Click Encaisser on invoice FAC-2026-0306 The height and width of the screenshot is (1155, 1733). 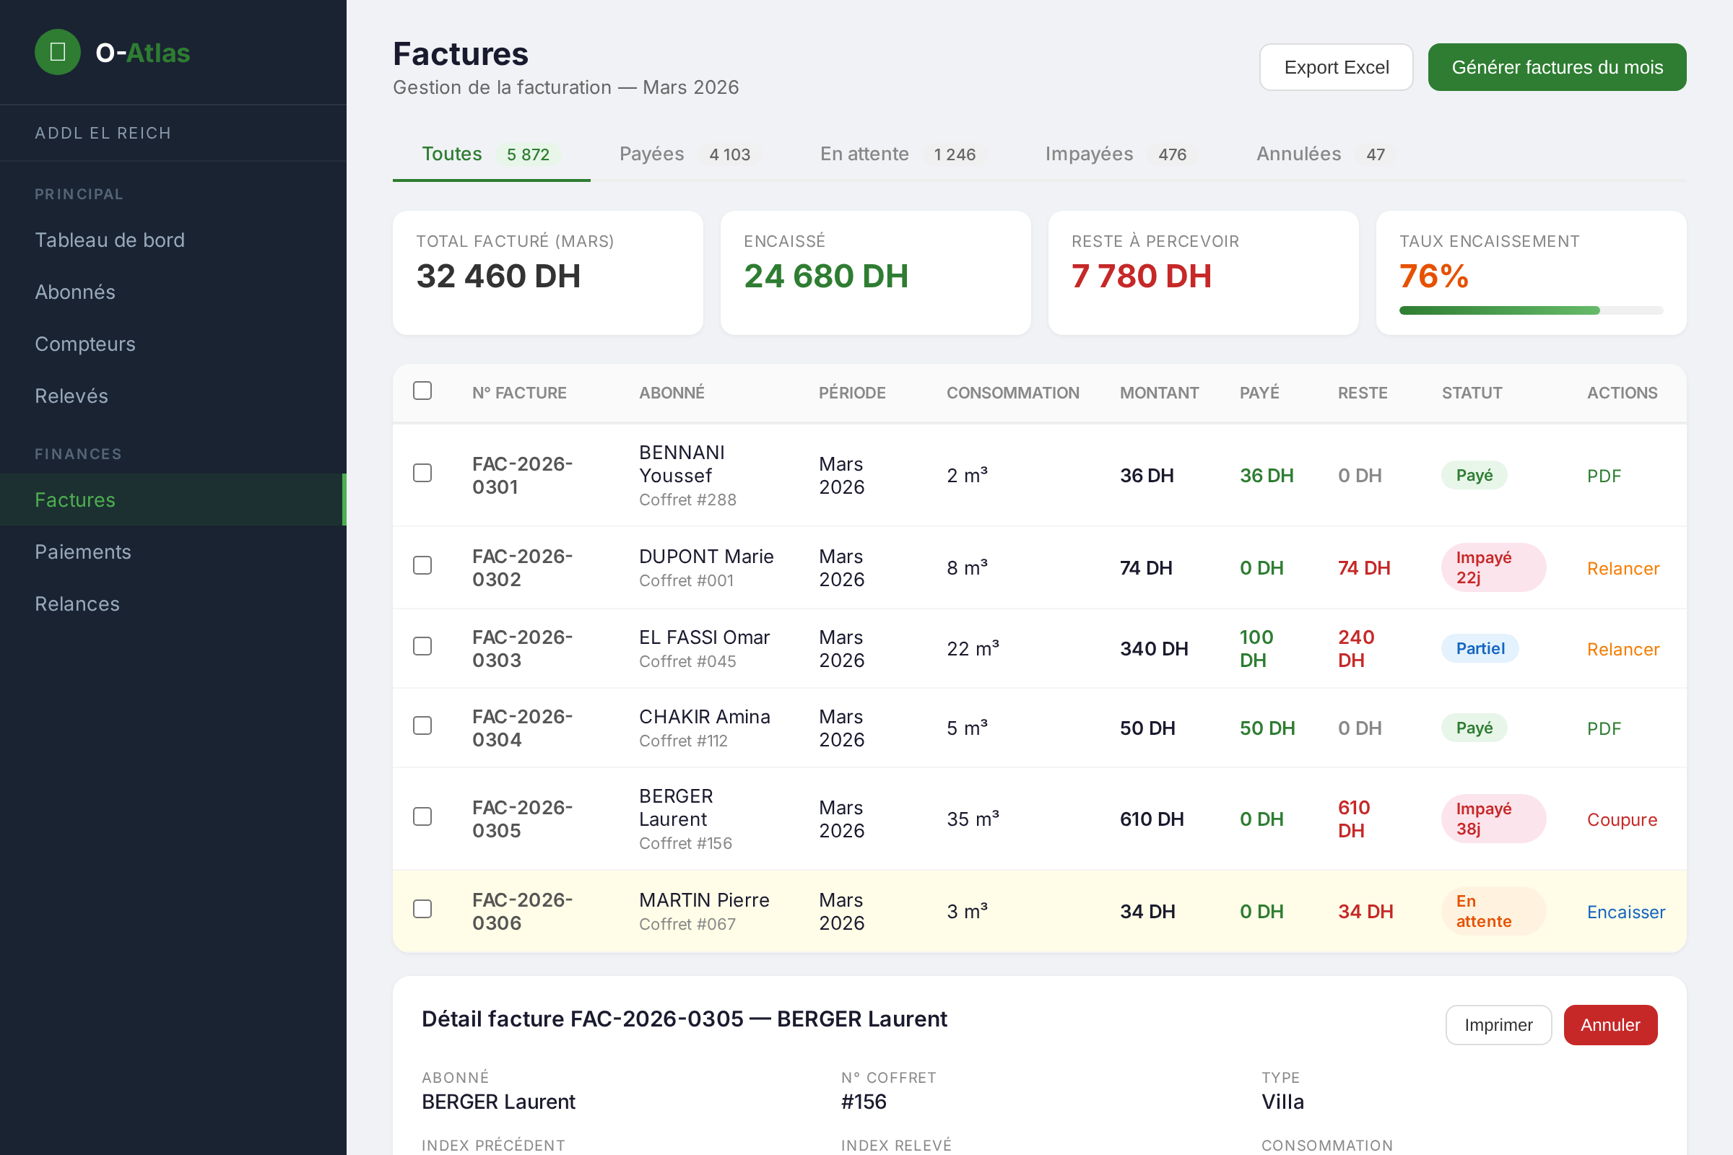[1625, 912]
